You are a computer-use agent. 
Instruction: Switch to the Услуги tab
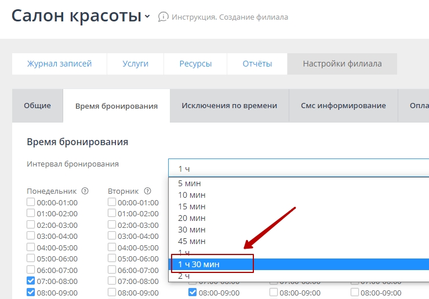pyautogui.click(x=135, y=64)
